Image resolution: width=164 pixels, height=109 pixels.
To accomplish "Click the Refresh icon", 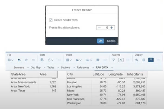I will tap(49, 60).
